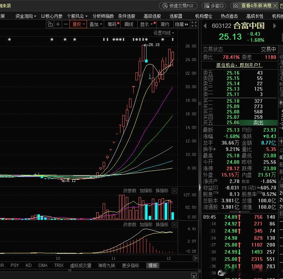The width and height of the screenshot is (283, 279).
Task: Click the download icon at bottom right
Action: tap(194, 276)
